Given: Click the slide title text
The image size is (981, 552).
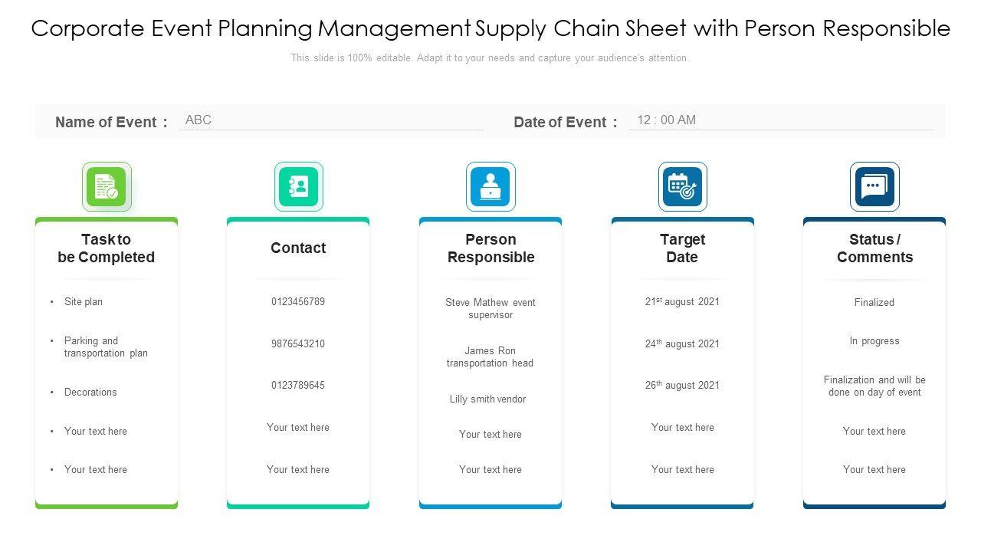Looking at the screenshot, I should [x=490, y=29].
